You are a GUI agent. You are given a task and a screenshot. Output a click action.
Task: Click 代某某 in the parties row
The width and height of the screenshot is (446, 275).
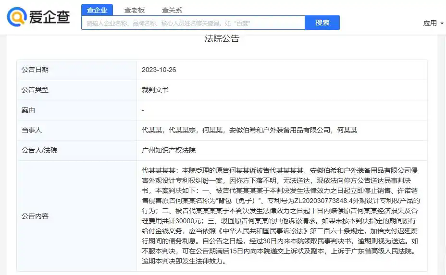[x=151, y=131]
